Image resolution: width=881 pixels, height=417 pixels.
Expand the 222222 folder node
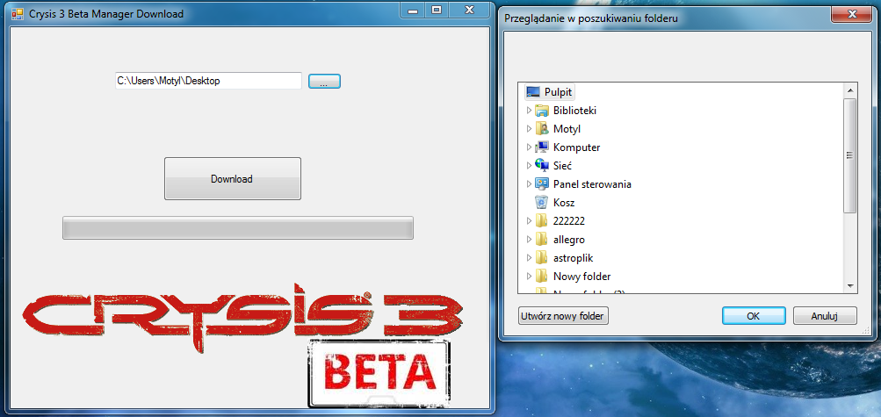point(529,221)
